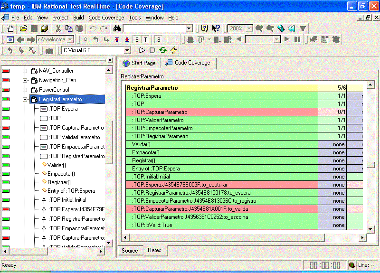Viewport: 380px width, 273px height.
Task: Click the Copy toolbar icon
Action: tap(69, 28)
